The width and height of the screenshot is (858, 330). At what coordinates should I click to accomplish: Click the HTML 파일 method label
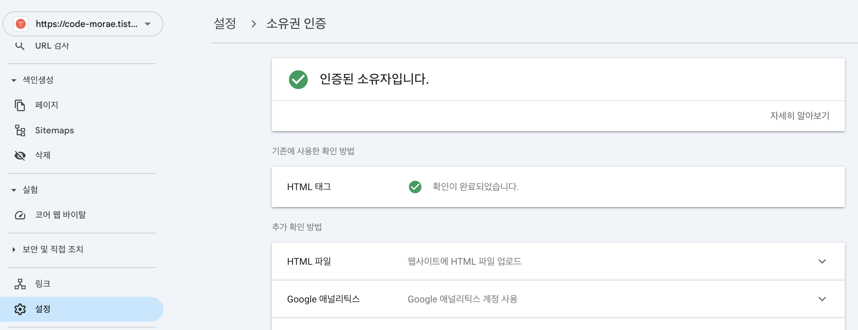pyautogui.click(x=309, y=262)
